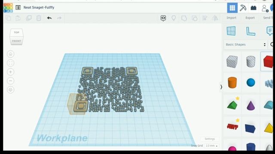275x154 pixels.
Task: Pick the green Roof shape
Action: tap(232, 105)
